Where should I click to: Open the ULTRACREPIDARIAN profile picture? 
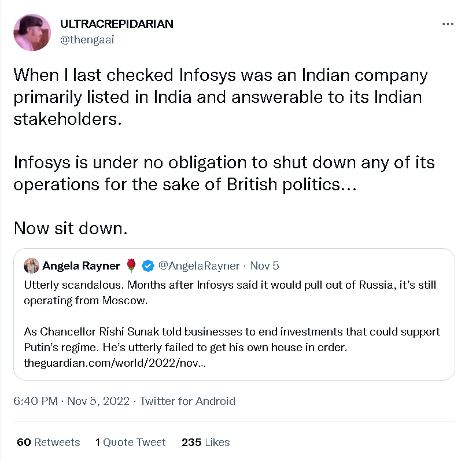(x=32, y=32)
